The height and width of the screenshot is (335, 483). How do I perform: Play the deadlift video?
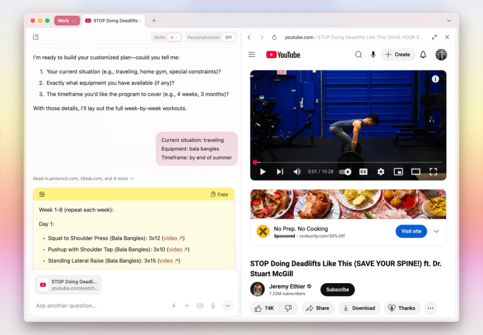(x=263, y=171)
